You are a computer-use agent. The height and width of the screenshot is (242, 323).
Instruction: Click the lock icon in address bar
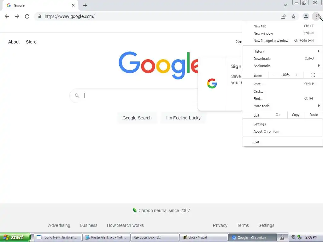click(x=39, y=16)
